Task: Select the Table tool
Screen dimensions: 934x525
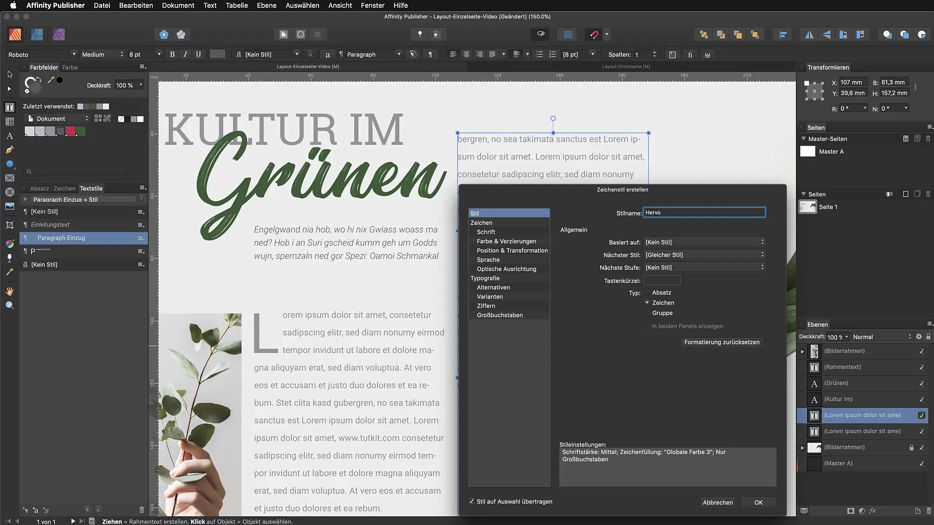Action: pyautogui.click(x=10, y=122)
